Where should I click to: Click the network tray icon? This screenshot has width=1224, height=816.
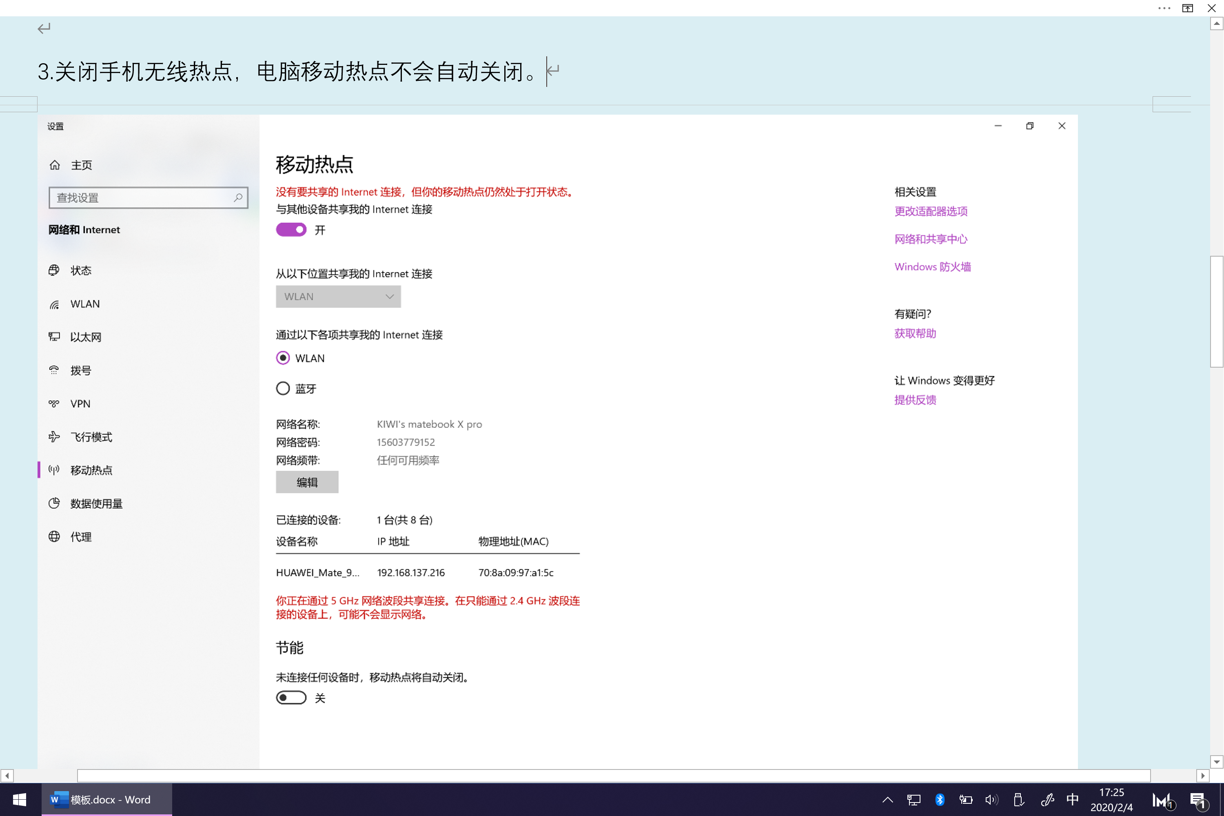(914, 800)
